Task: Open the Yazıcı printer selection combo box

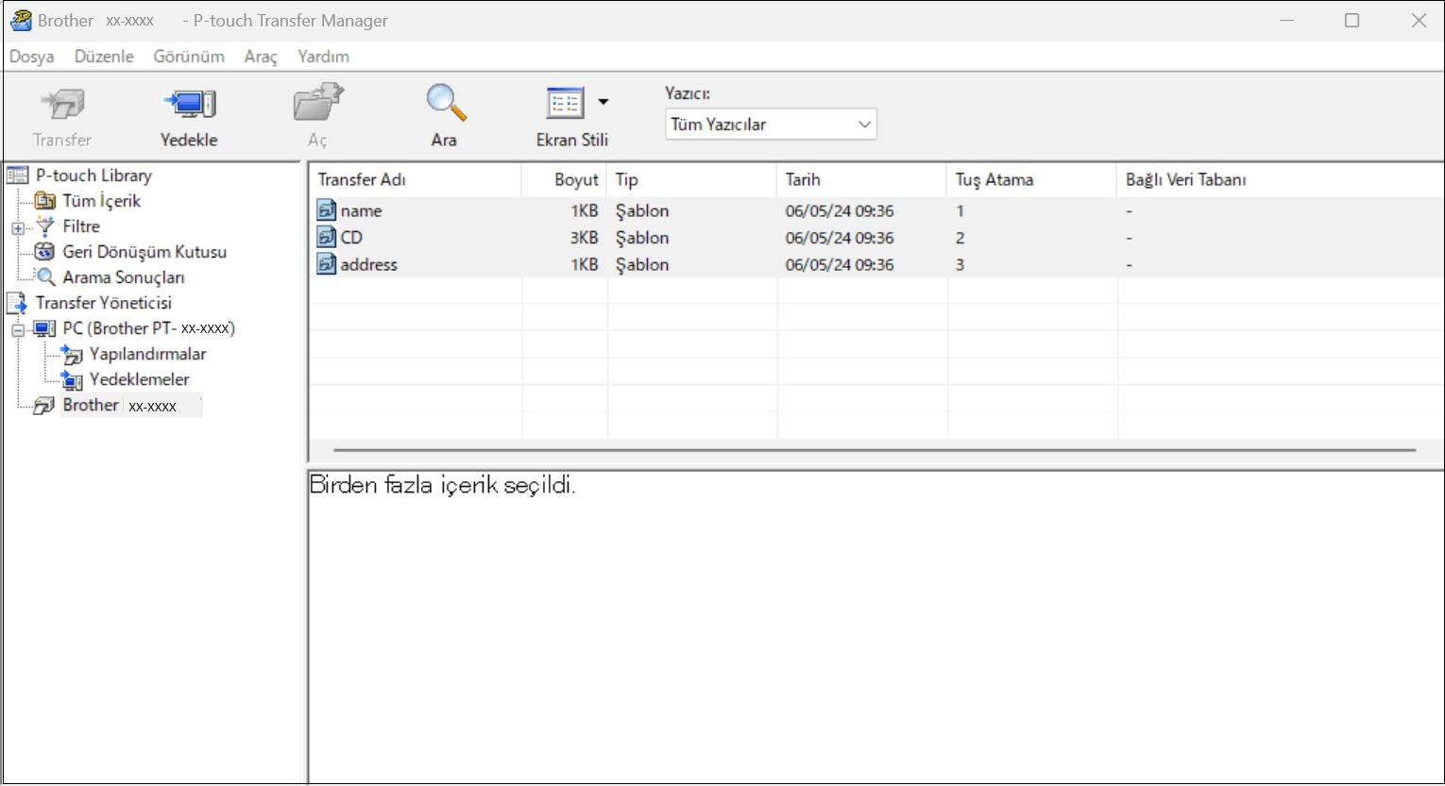Action: click(771, 125)
